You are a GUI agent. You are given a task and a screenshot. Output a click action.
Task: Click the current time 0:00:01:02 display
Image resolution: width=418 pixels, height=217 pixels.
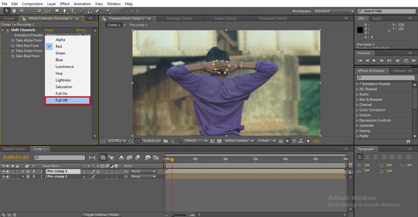click(x=16, y=157)
